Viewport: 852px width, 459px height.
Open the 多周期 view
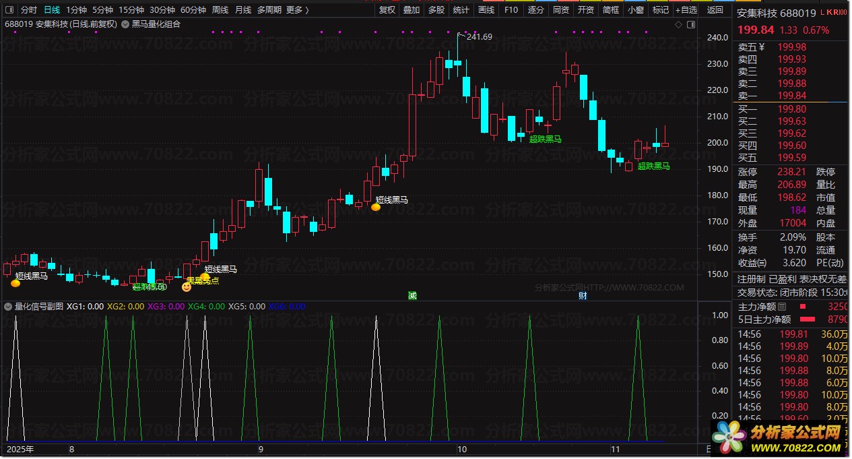[x=269, y=10]
